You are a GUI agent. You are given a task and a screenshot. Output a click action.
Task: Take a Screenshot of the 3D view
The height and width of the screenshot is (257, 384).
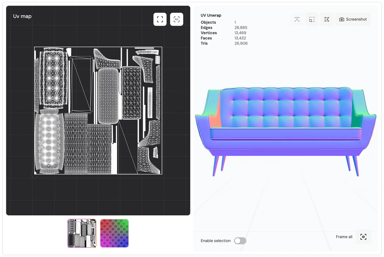pyautogui.click(x=353, y=19)
